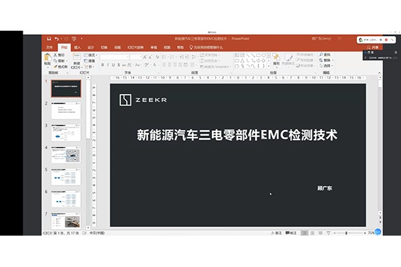Adjust the zoom slider in status bar
Screen dimensions: 401x267
[345, 232]
